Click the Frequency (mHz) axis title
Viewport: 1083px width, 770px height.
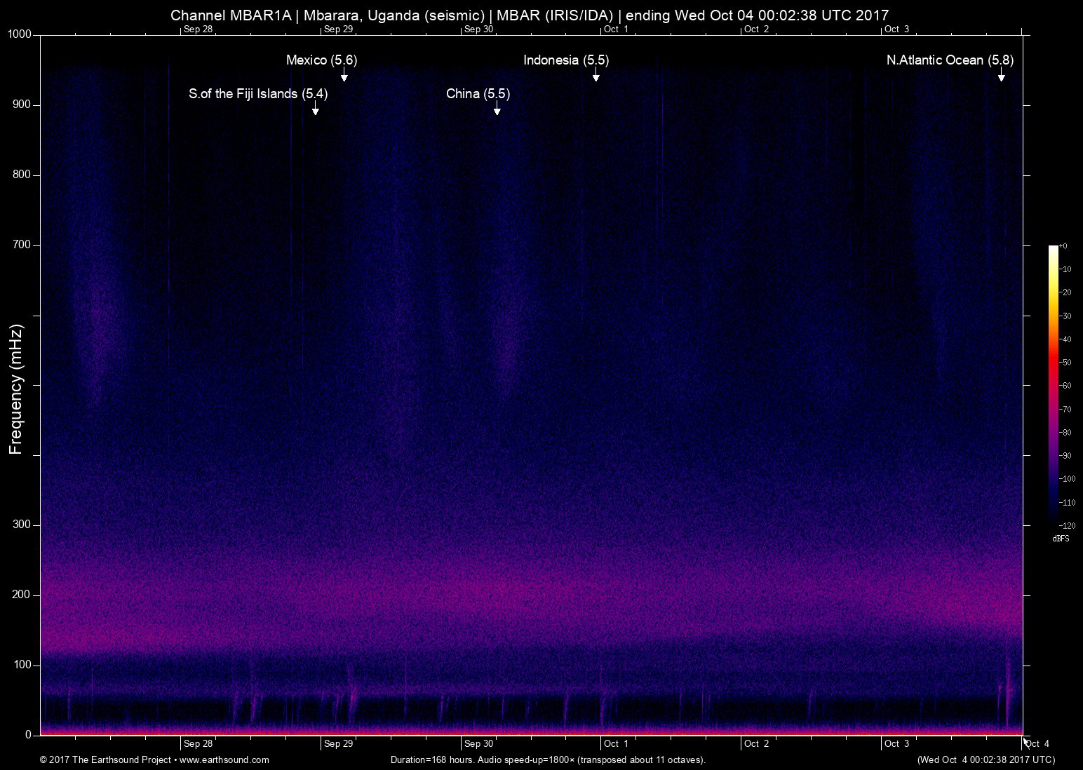pyautogui.click(x=16, y=389)
